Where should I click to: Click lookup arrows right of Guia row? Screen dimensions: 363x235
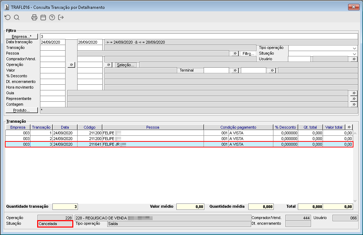pos(354,93)
